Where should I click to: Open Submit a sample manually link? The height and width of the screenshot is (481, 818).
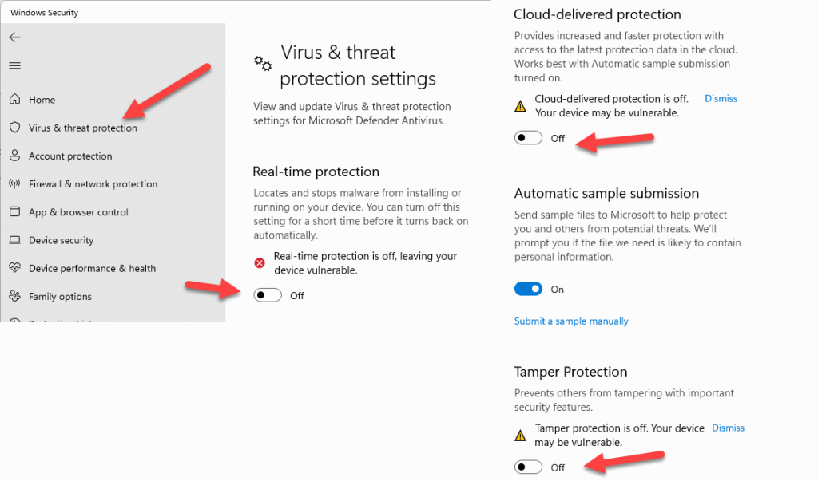(x=571, y=321)
